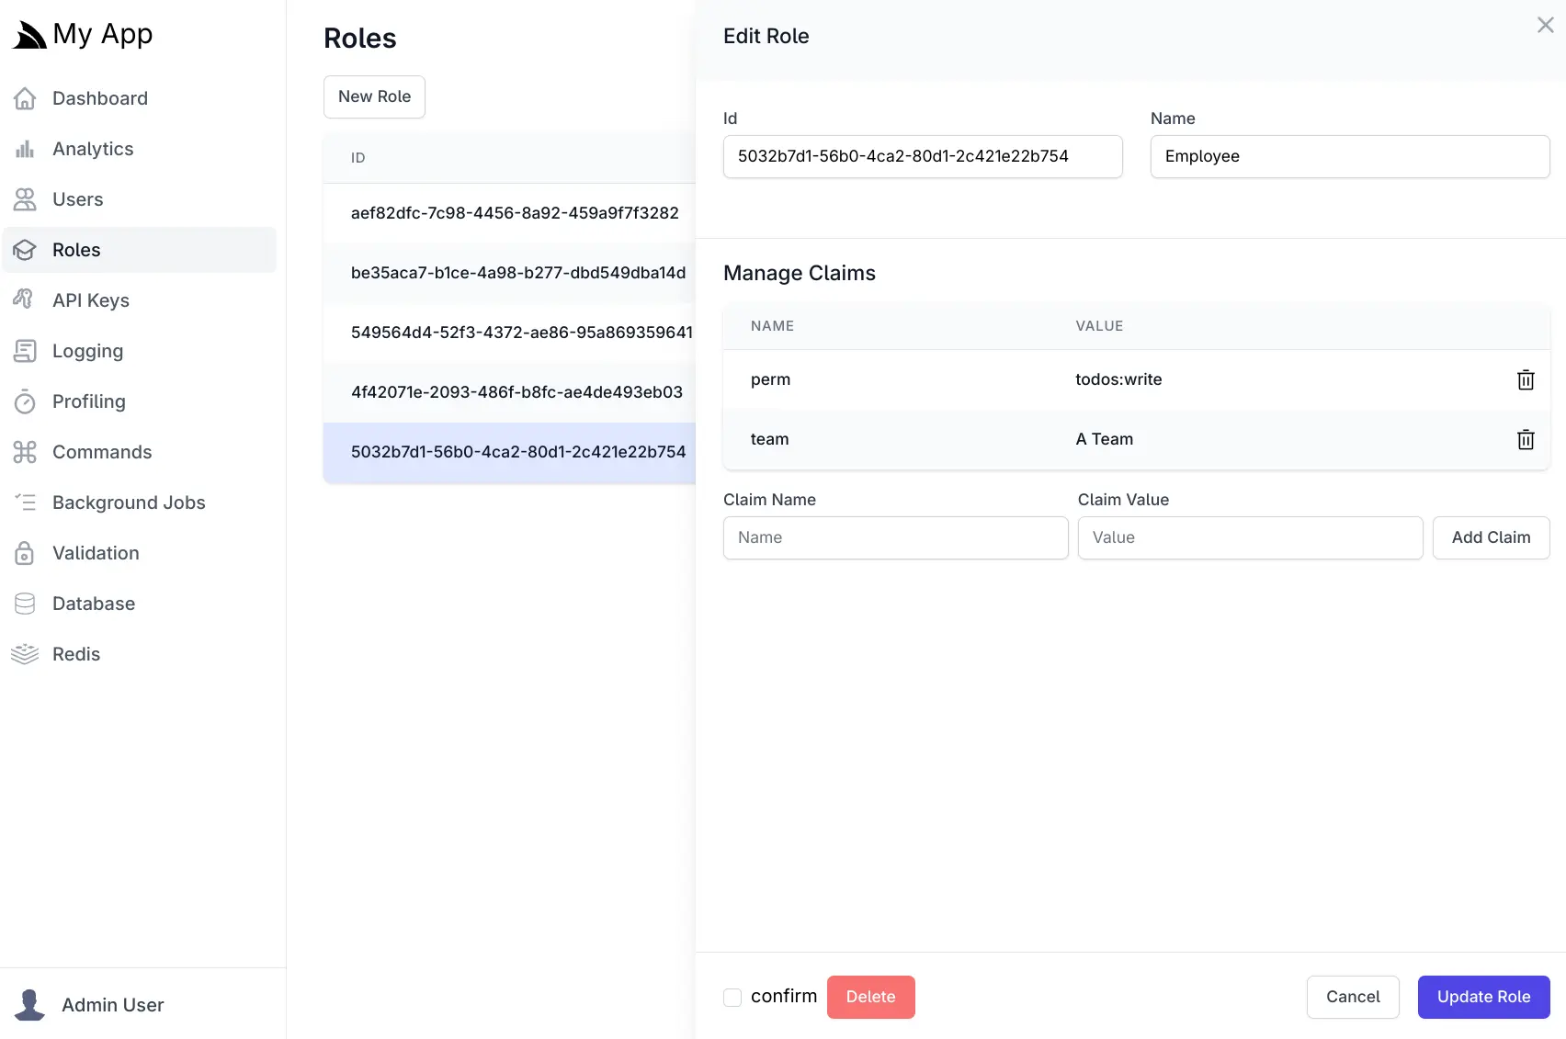The height and width of the screenshot is (1039, 1566).
Task: Click the My App logo
Action: click(82, 34)
